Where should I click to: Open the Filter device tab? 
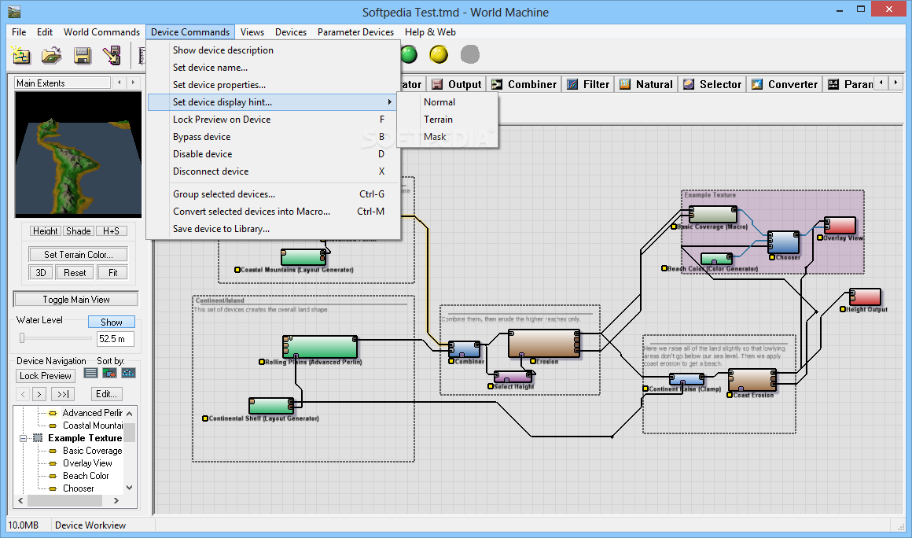click(x=589, y=84)
